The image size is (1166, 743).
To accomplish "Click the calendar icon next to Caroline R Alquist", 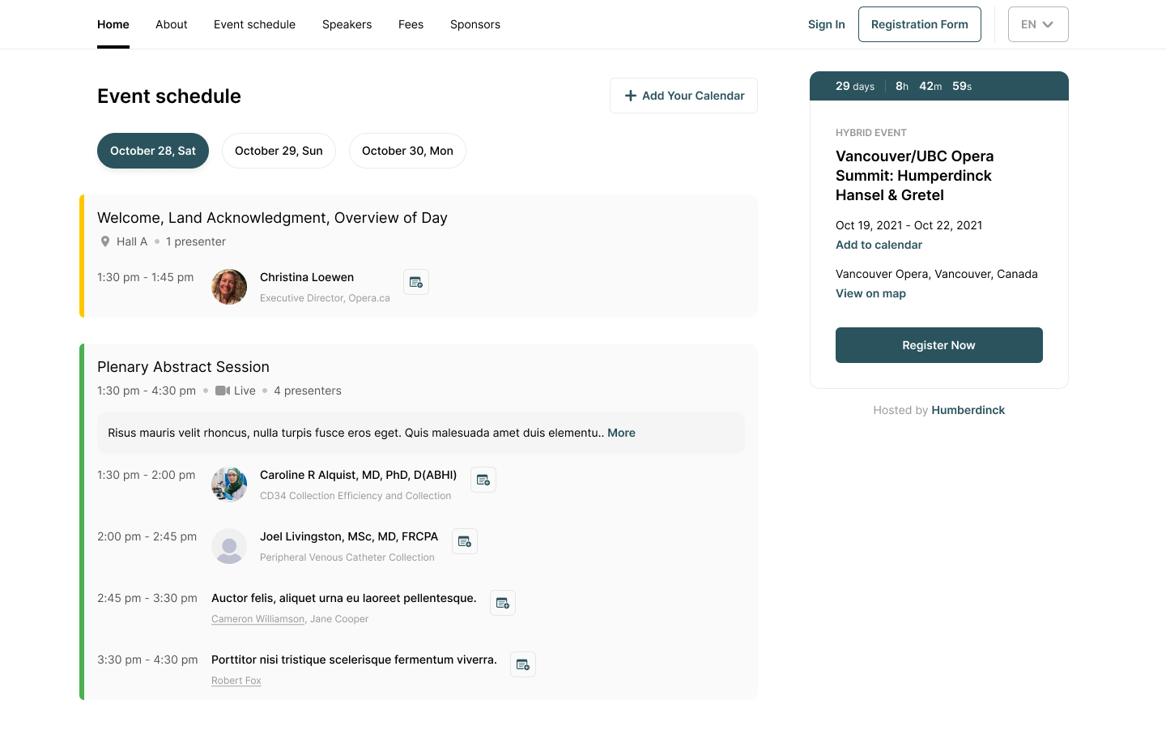I will [x=483, y=479].
